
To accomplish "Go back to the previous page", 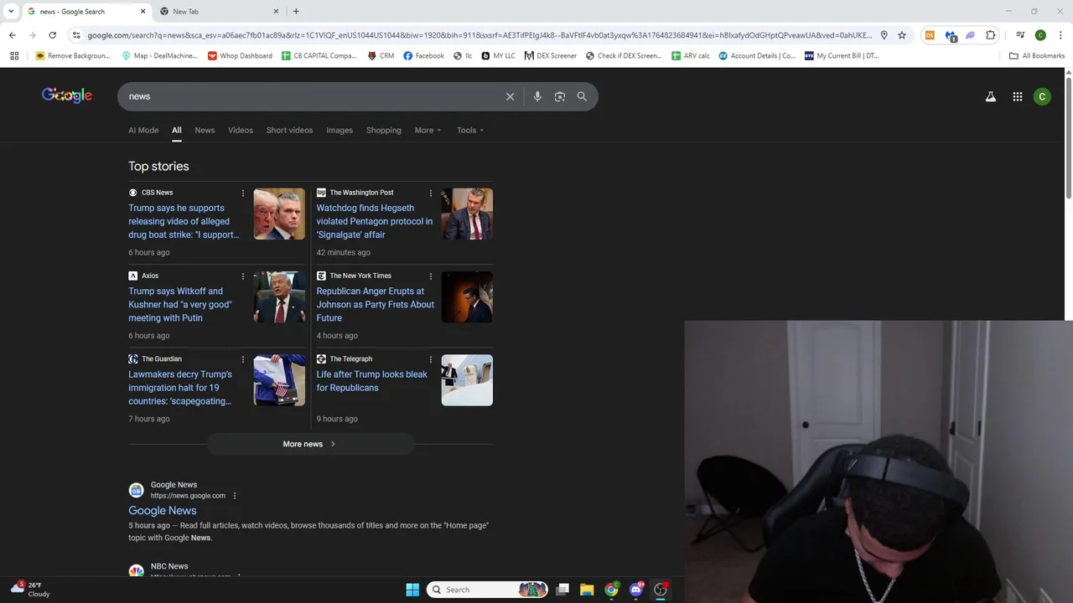I will click(12, 35).
